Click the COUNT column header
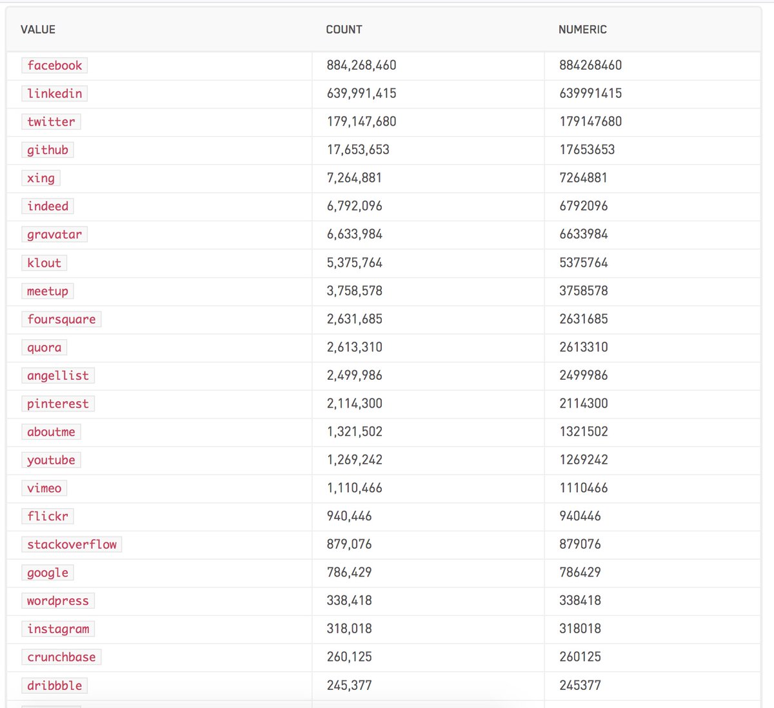Viewport: 774px width, 708px height. (344, 30)
